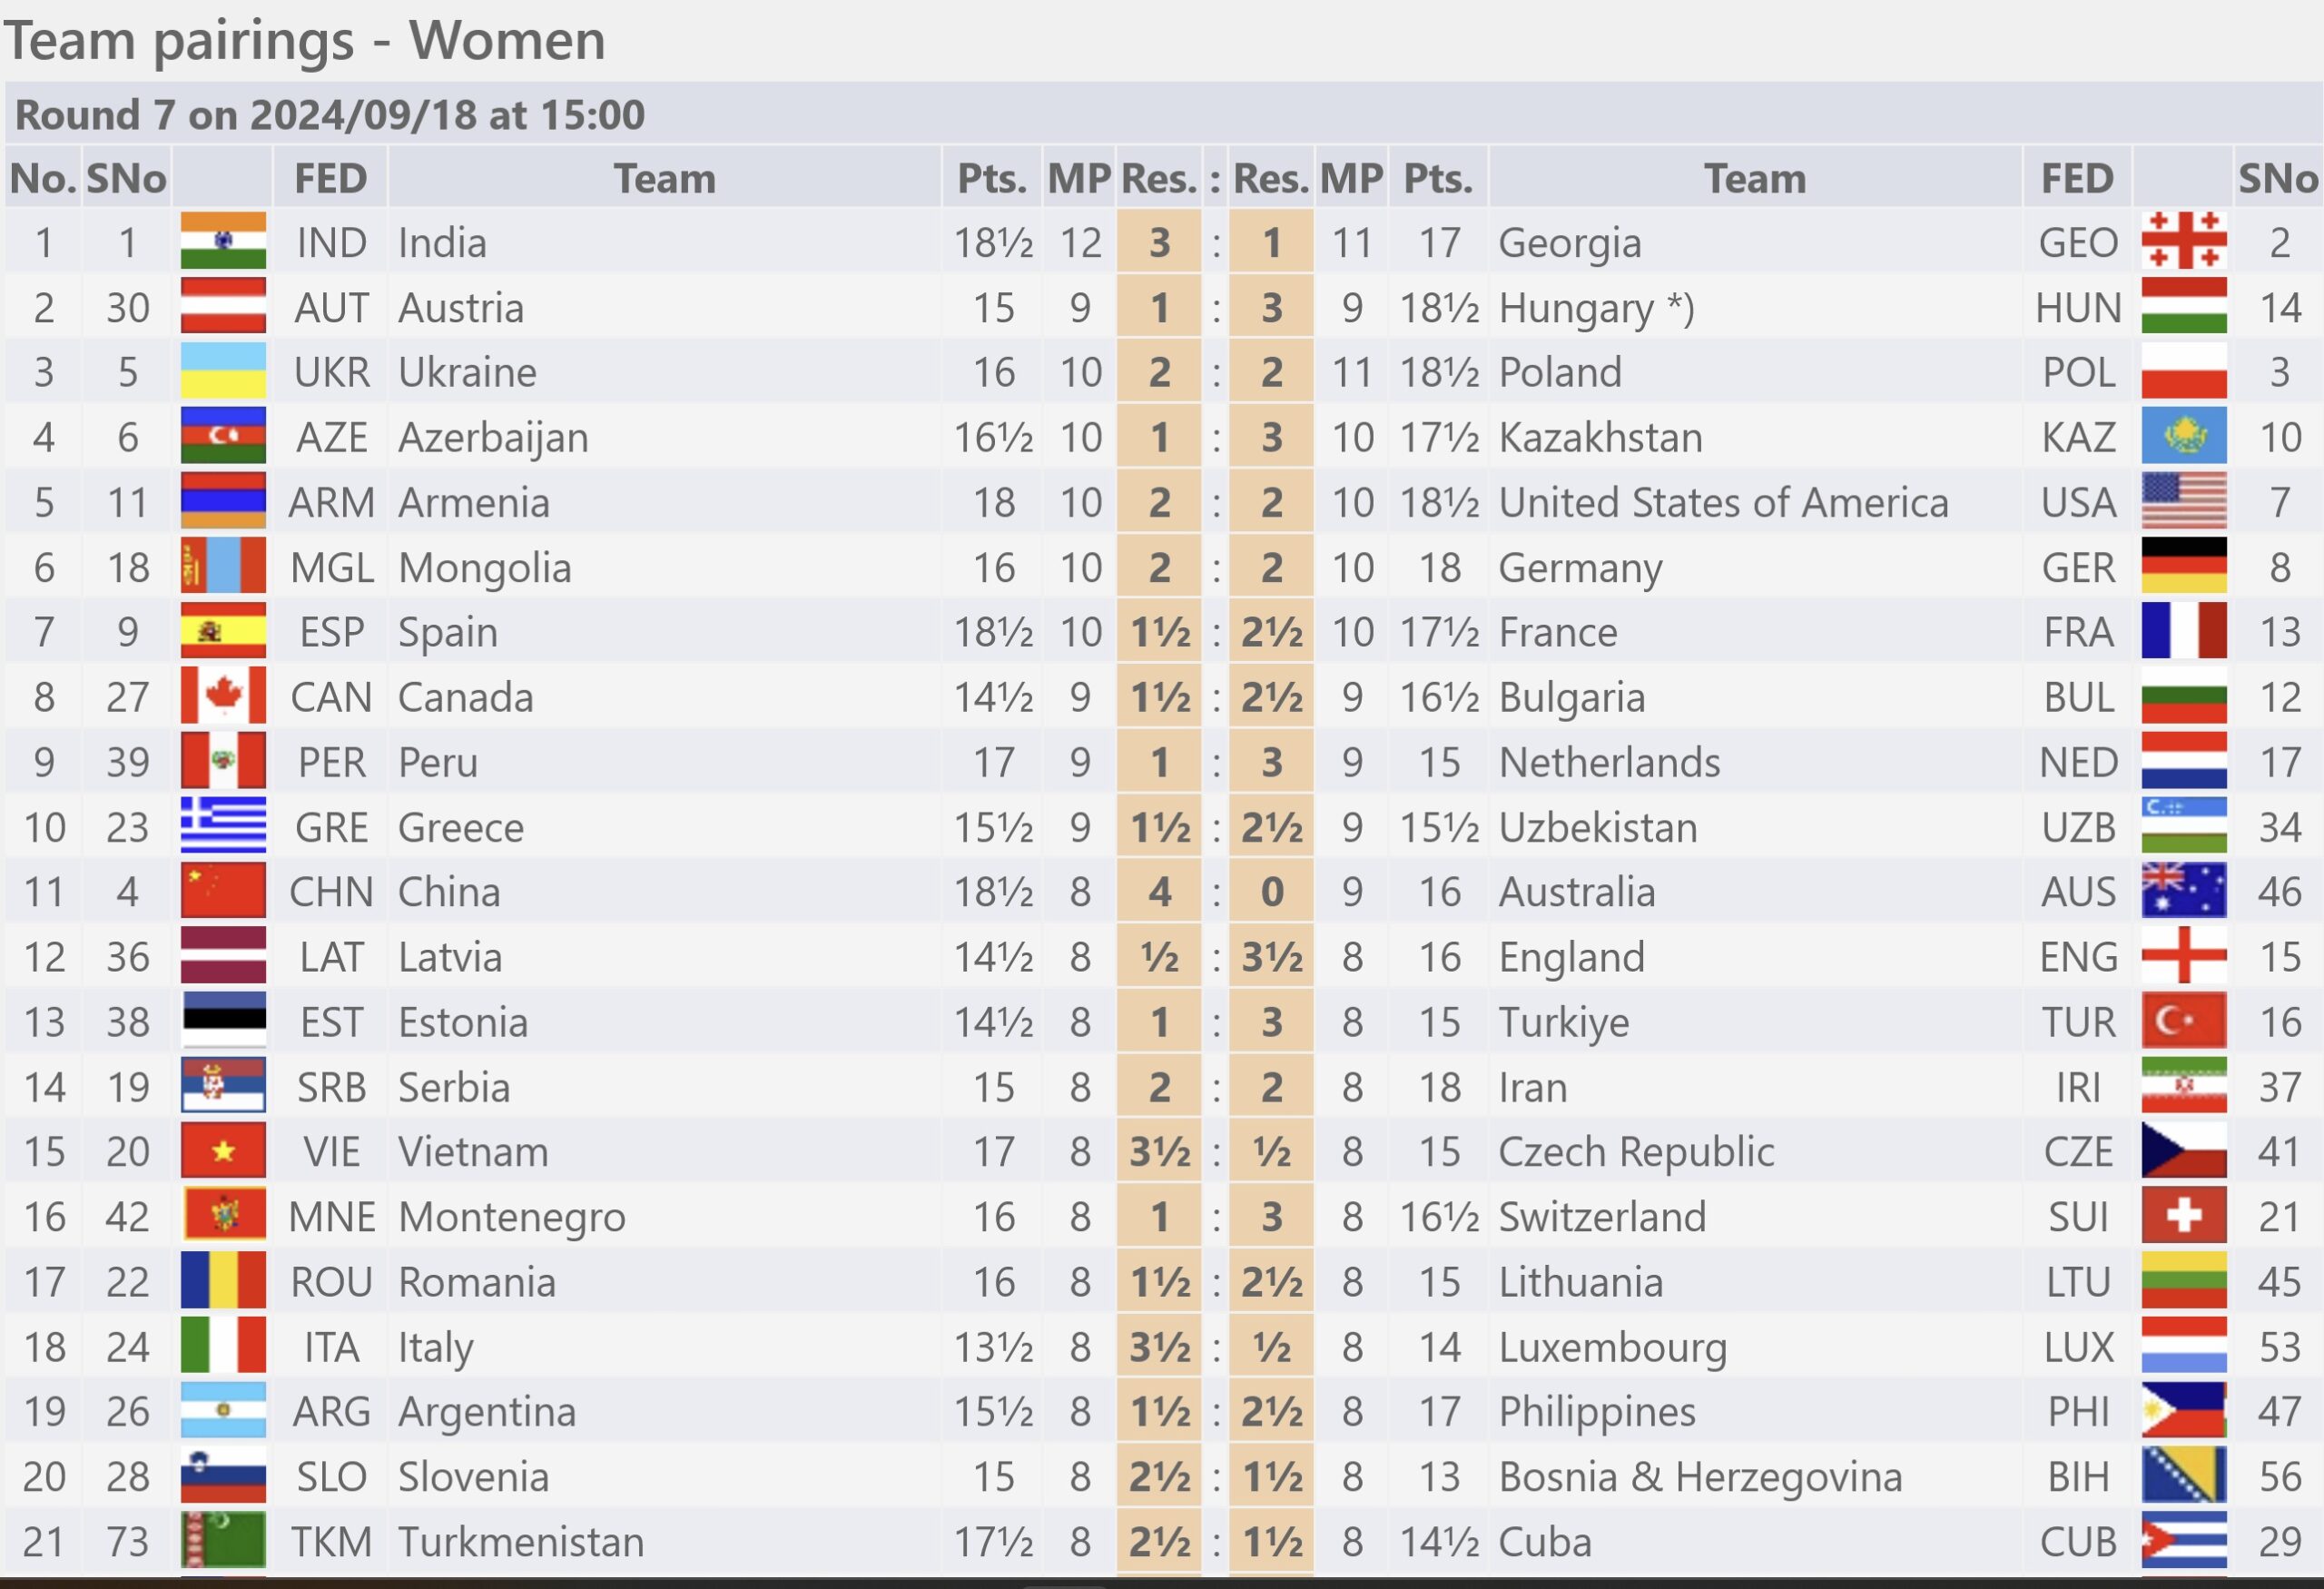Screen dimensions: 2324x1589
Task: Select the Vietnam team name
Action: pos(473,1152)
